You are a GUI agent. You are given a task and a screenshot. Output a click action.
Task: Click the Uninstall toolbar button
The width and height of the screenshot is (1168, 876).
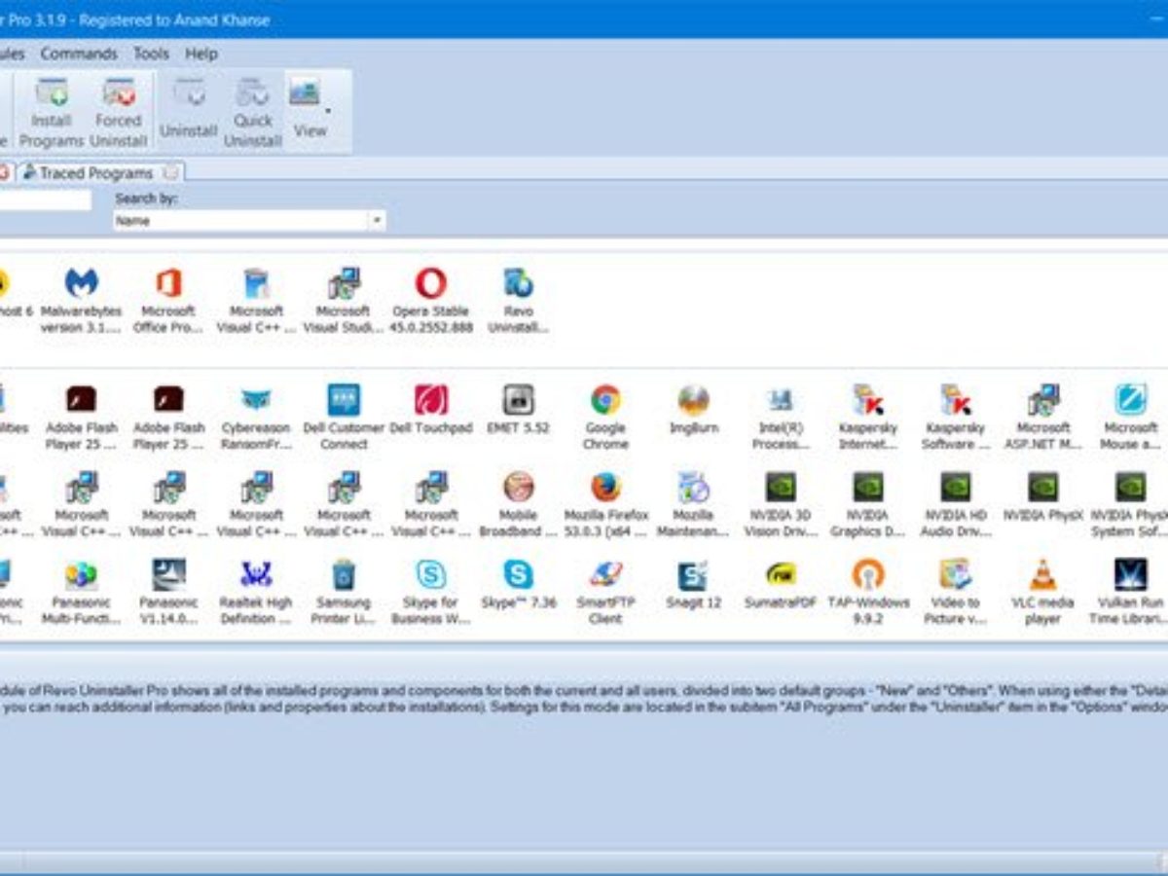(188, 112)
